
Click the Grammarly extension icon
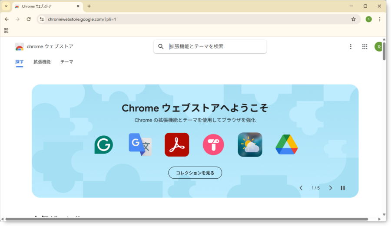[x=104, y=145]
